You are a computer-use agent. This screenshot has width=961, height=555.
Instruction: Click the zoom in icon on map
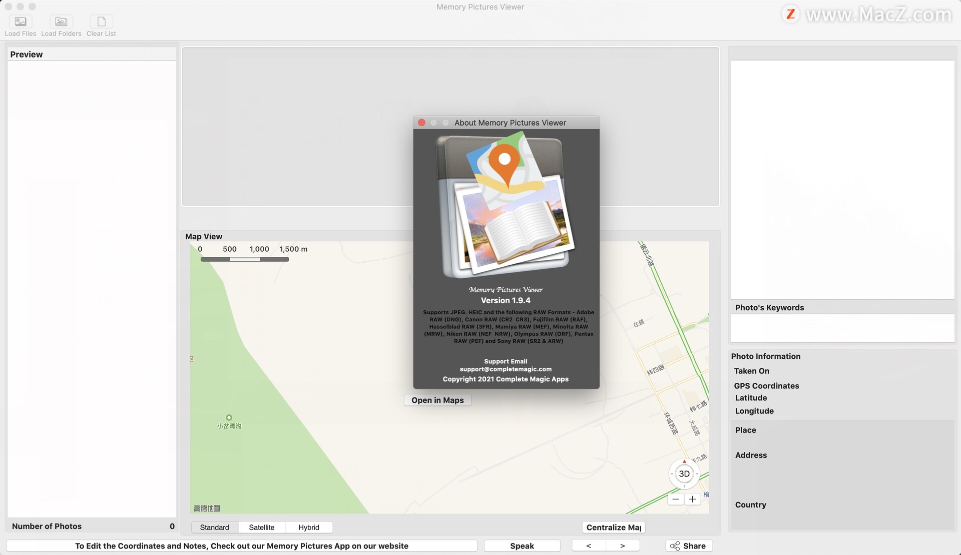(692, 499)
